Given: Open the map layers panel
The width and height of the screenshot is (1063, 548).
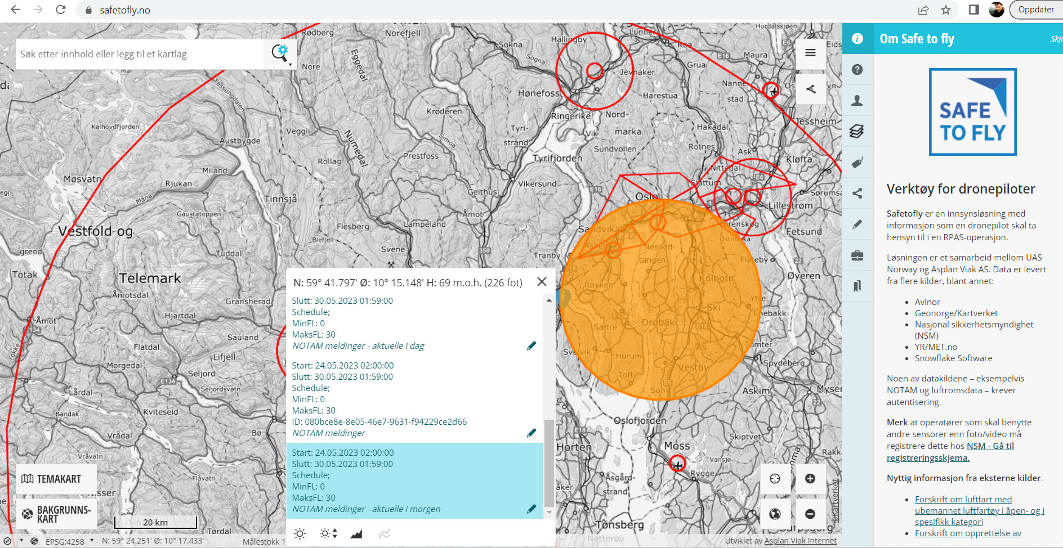Looking at the screenshot, I should click(857, 132).
